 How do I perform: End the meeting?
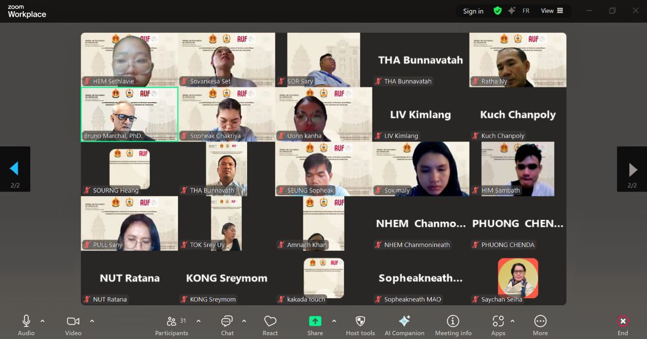pyautogui.click(x=623, y=325)
